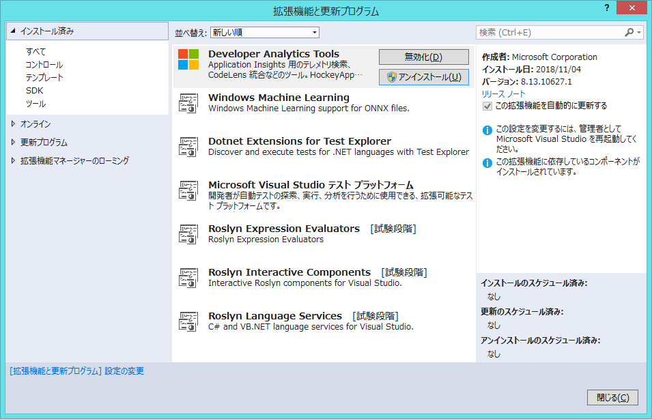
Task: Click the info icon about dependent components
Action: coord(487,163)
